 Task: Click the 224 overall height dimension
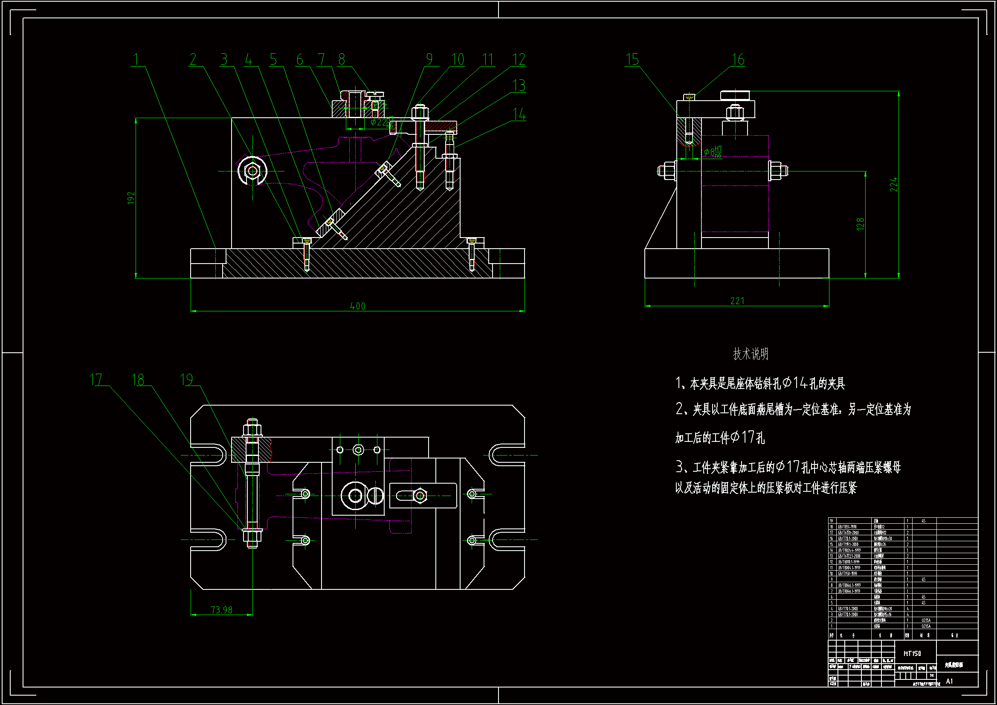point(893,185)
